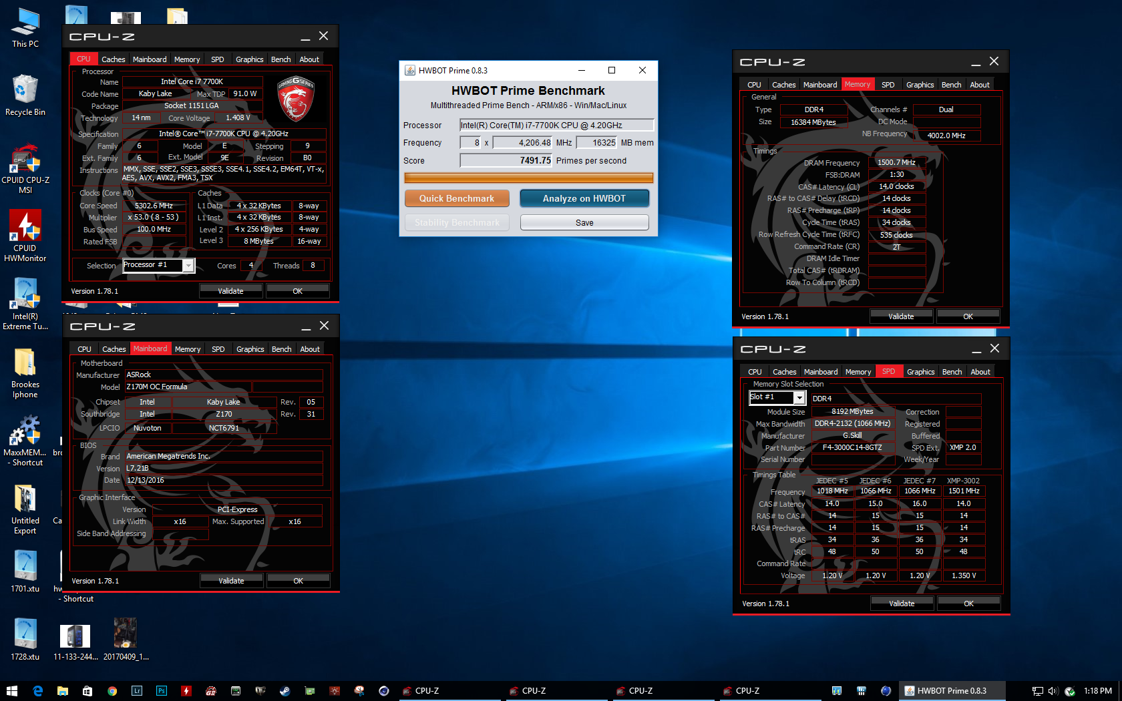This screenshot has width=1122, height=701.
Task: Switch to HWBOT Prime 0.8.3 taskbar button
Action: coord(951,691)
